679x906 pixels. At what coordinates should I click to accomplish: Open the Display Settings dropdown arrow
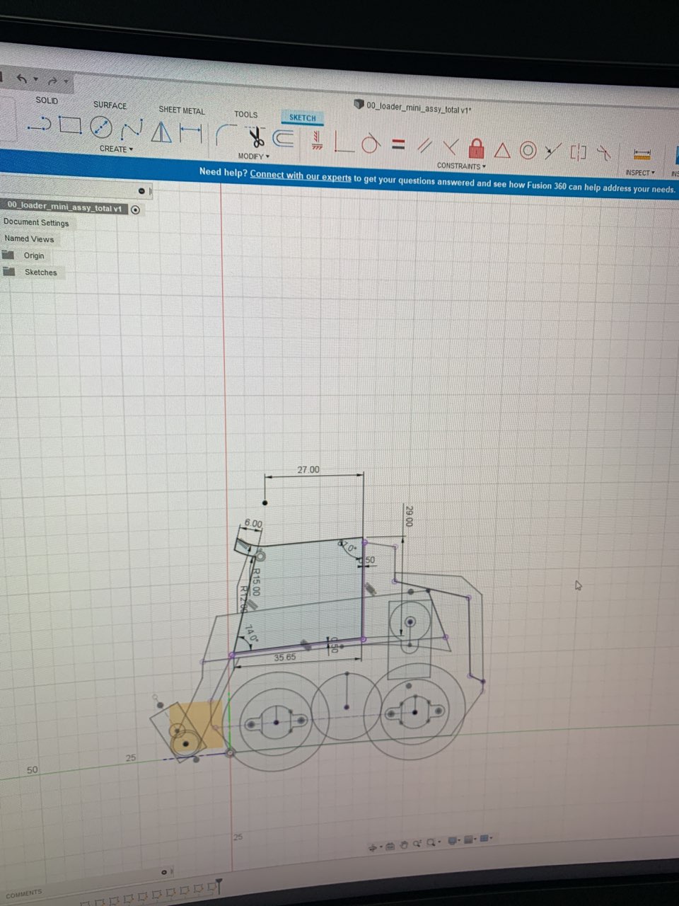(459, 840)
